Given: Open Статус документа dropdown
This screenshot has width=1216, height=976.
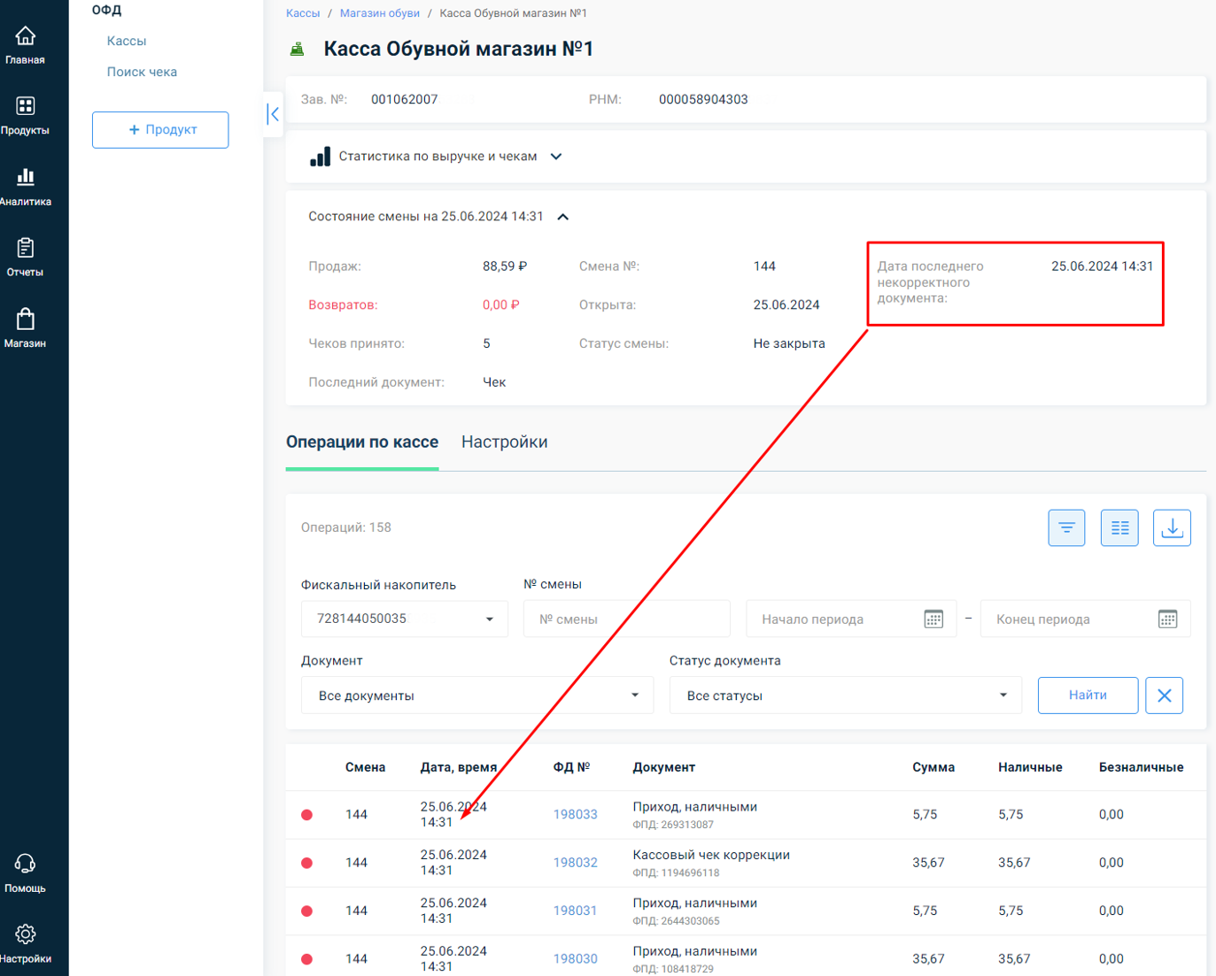Looking at the screenshot, I should point(845,695).
